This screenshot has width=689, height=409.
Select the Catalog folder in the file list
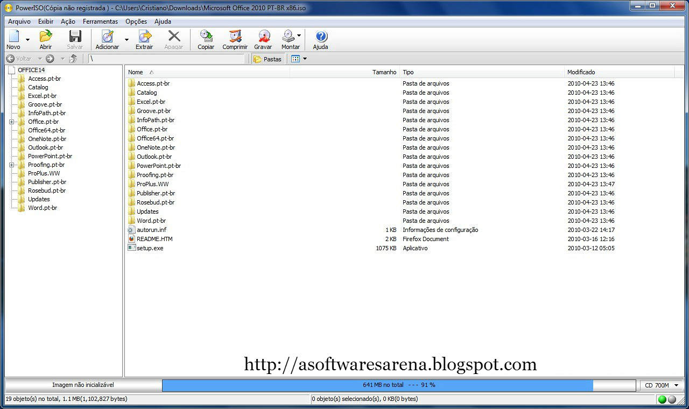pyautogui.click(x=147, y=93)
